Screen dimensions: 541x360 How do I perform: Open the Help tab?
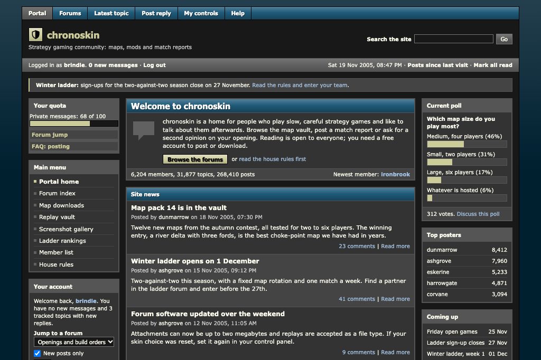click(x=238, y=13)
